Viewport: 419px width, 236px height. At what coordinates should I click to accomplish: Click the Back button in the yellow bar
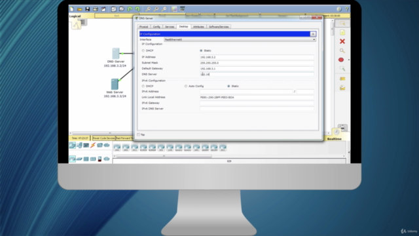coord(117,16)
